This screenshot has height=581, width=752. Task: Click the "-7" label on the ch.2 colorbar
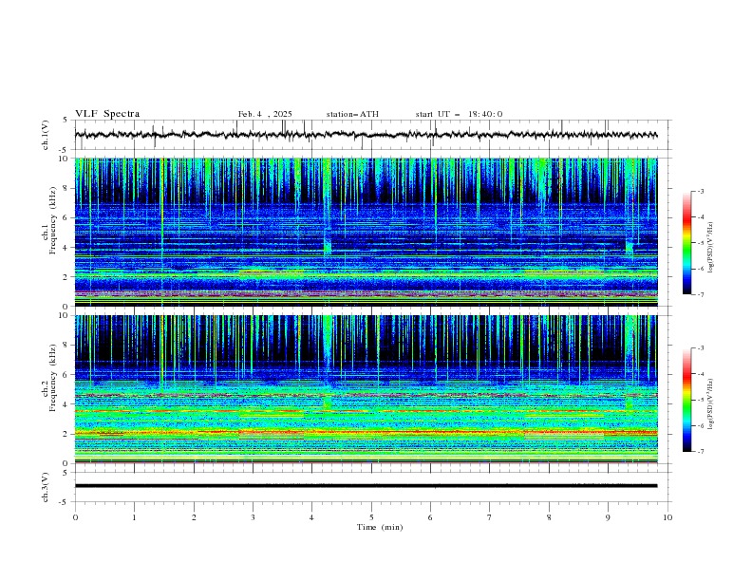point(701,451)
